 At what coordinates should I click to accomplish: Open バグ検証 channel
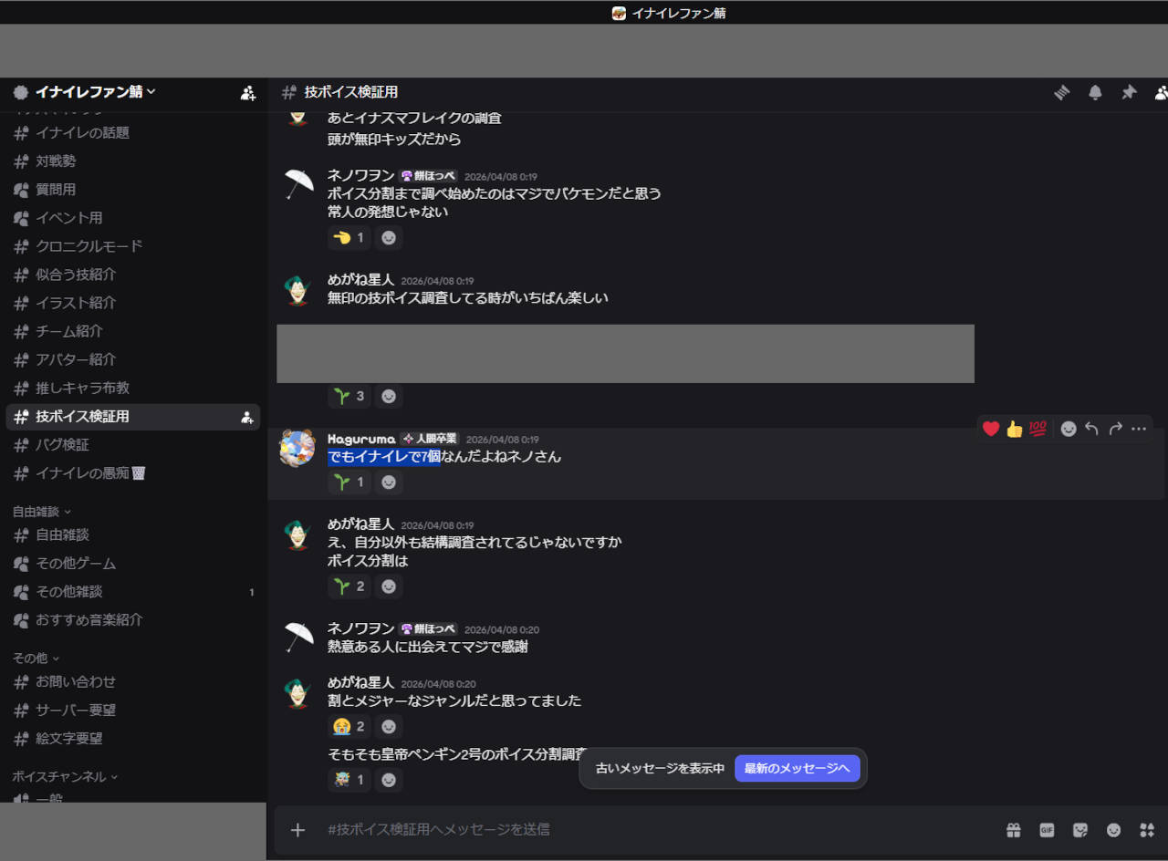pos(133,445)
